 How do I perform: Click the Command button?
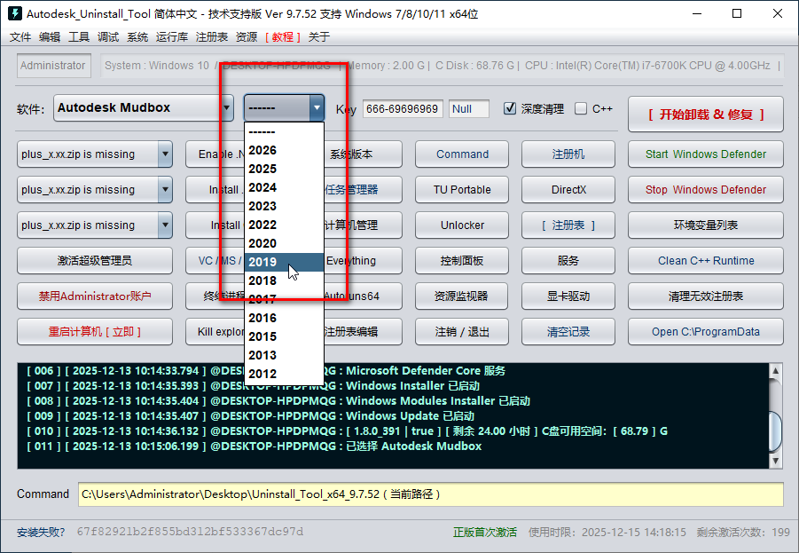[x=462, y=154]
